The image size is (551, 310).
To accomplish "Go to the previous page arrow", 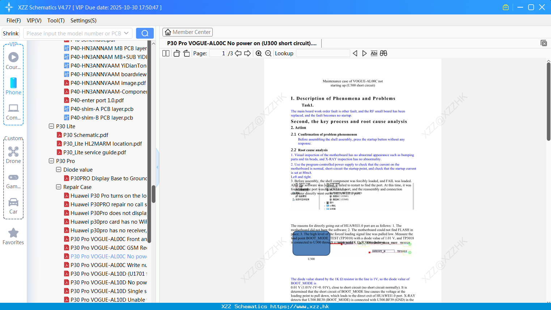I will (238, 53).
